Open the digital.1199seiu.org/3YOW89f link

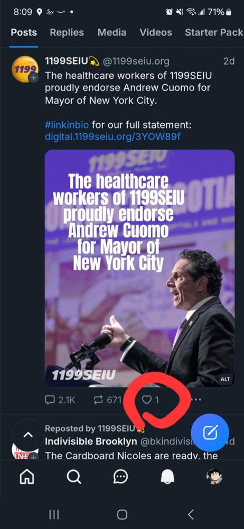113,138
